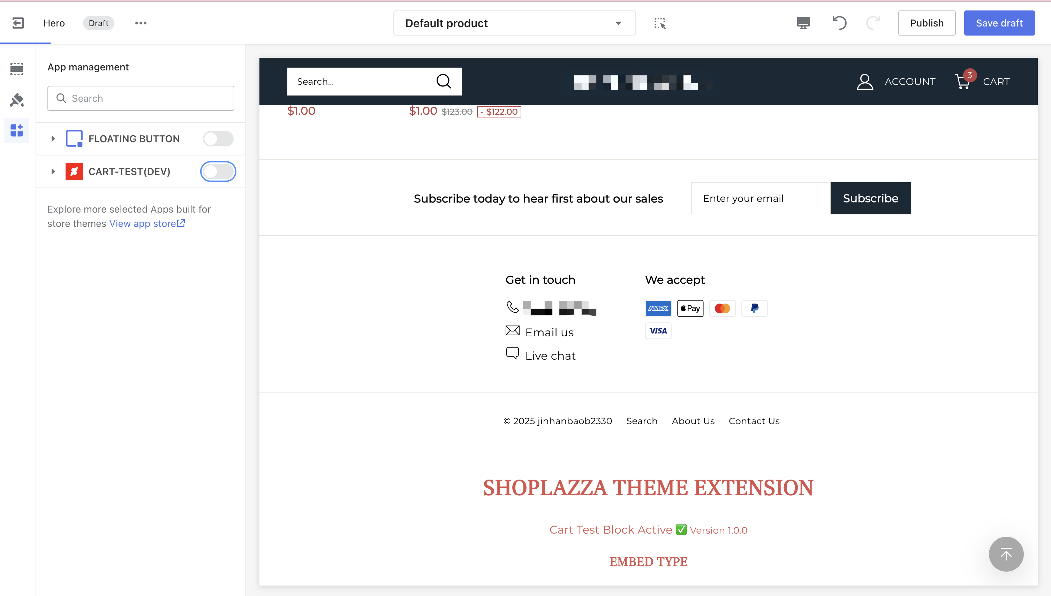Open the theme settings paintbrush icon
Screen dimensions: 1051x596
(x=17, y=100)
